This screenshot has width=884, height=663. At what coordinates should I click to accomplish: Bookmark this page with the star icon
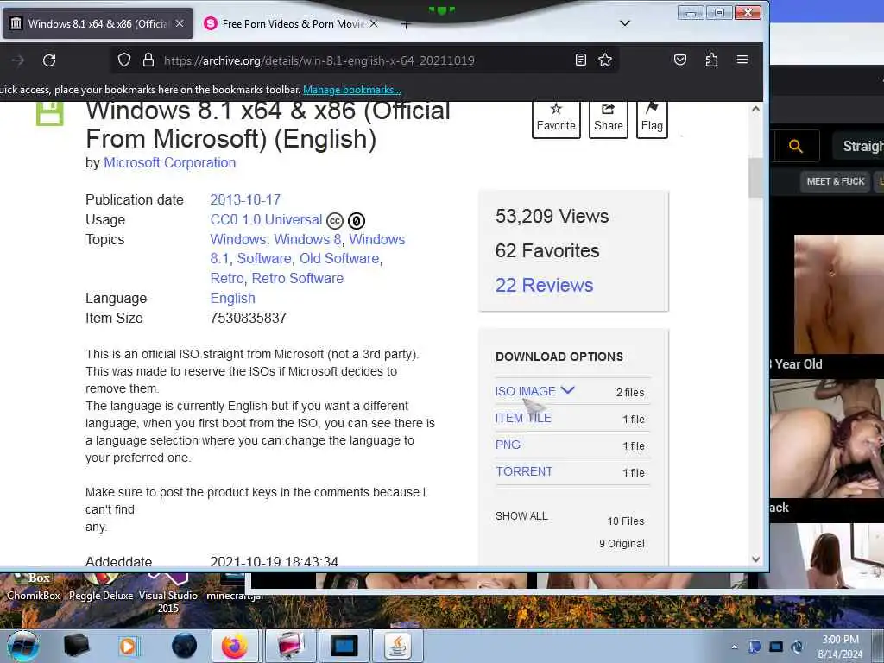pyautogui.click(x=605, y=60)
